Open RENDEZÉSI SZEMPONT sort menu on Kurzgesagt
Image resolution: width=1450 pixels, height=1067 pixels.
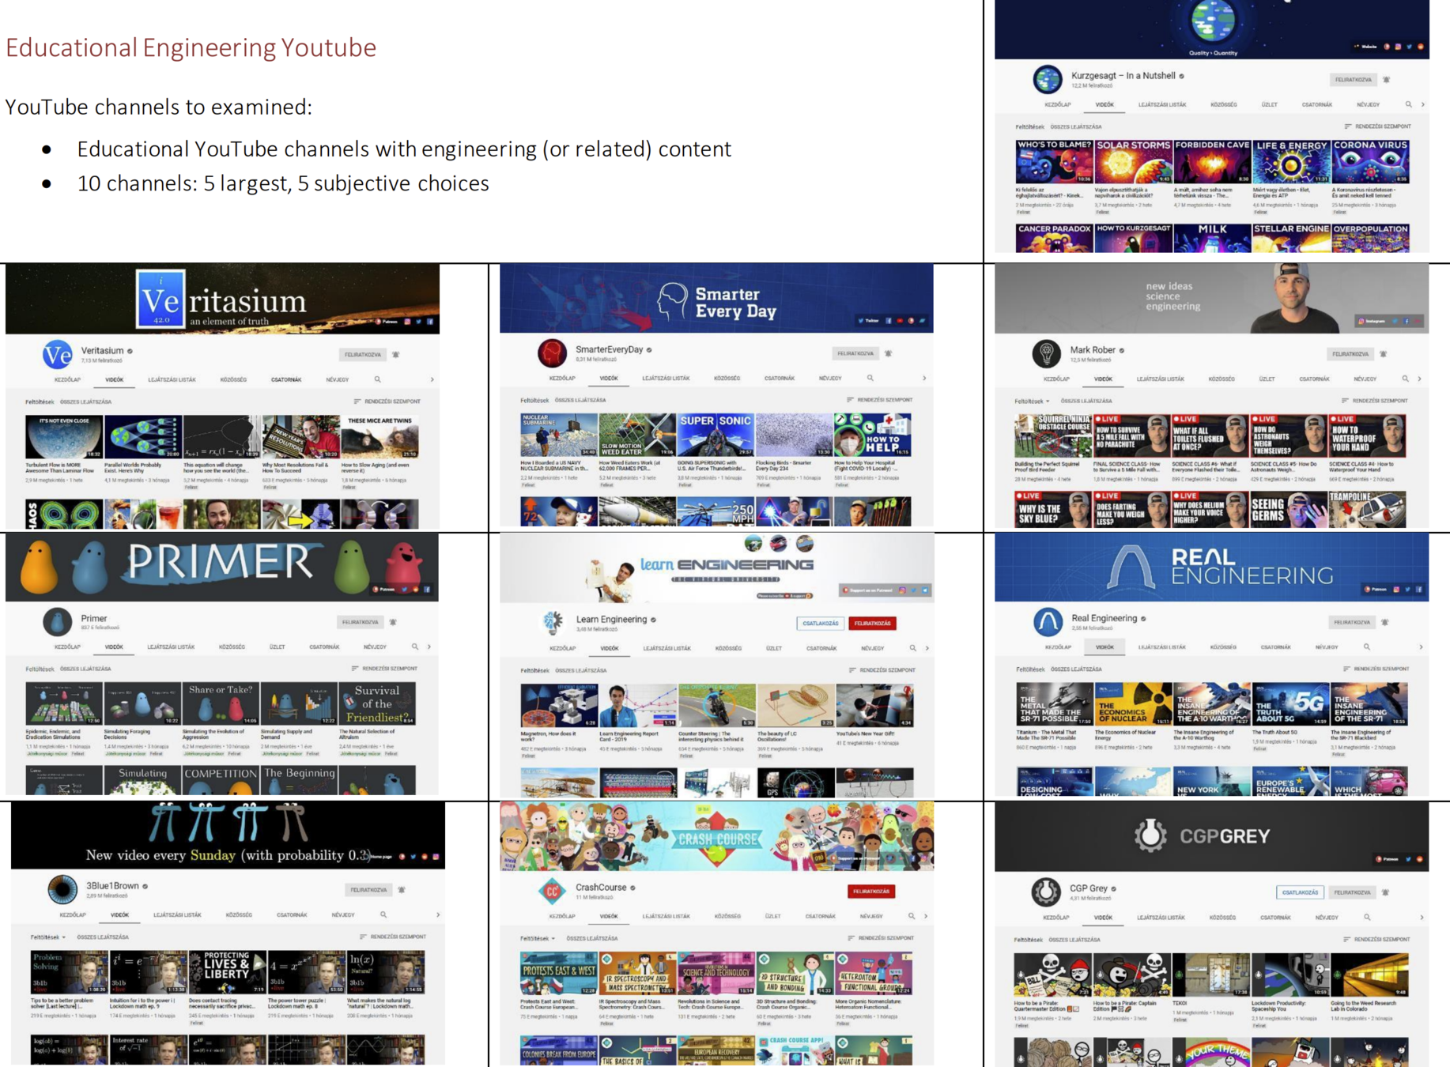[1377, 126]
